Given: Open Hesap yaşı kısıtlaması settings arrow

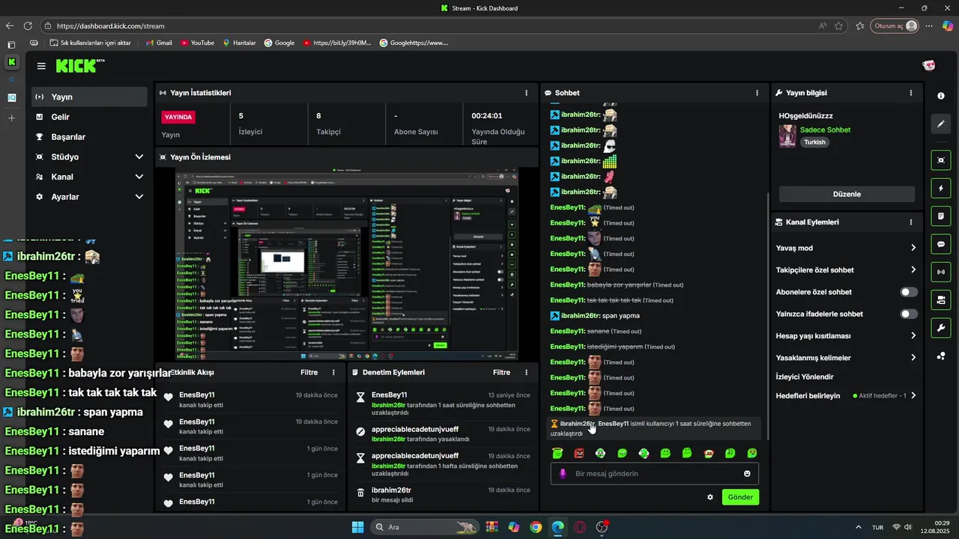Looking at the screenshot, I should click(x=913, y=336).
